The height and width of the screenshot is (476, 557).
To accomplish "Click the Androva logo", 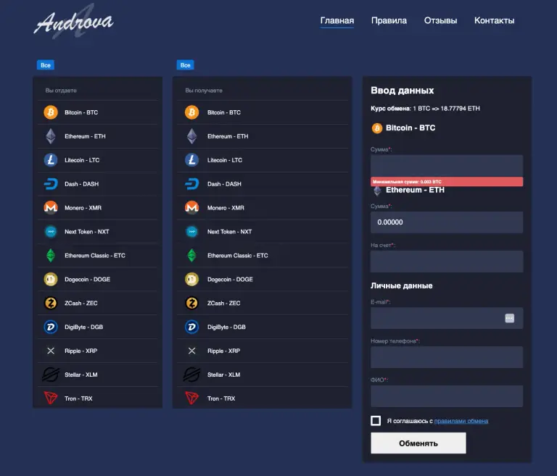I will point(73,22).
